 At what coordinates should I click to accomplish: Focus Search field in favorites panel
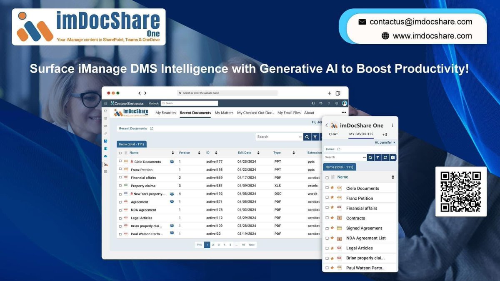pyautogui.click(x=345, y=157)
